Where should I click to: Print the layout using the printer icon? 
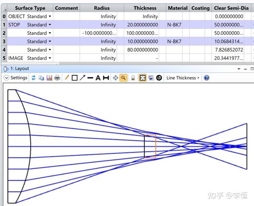57,78
